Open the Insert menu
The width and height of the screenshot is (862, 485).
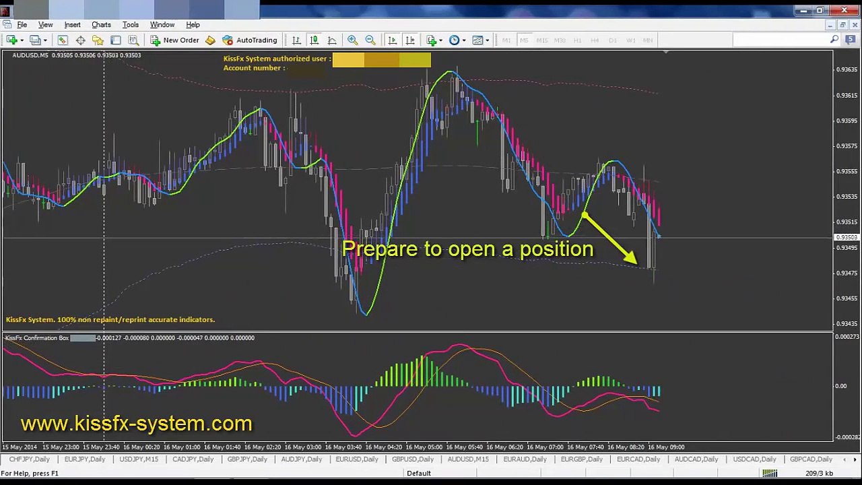[x=72, y=25]
